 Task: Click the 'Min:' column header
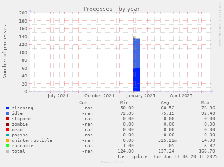[125, 103]
